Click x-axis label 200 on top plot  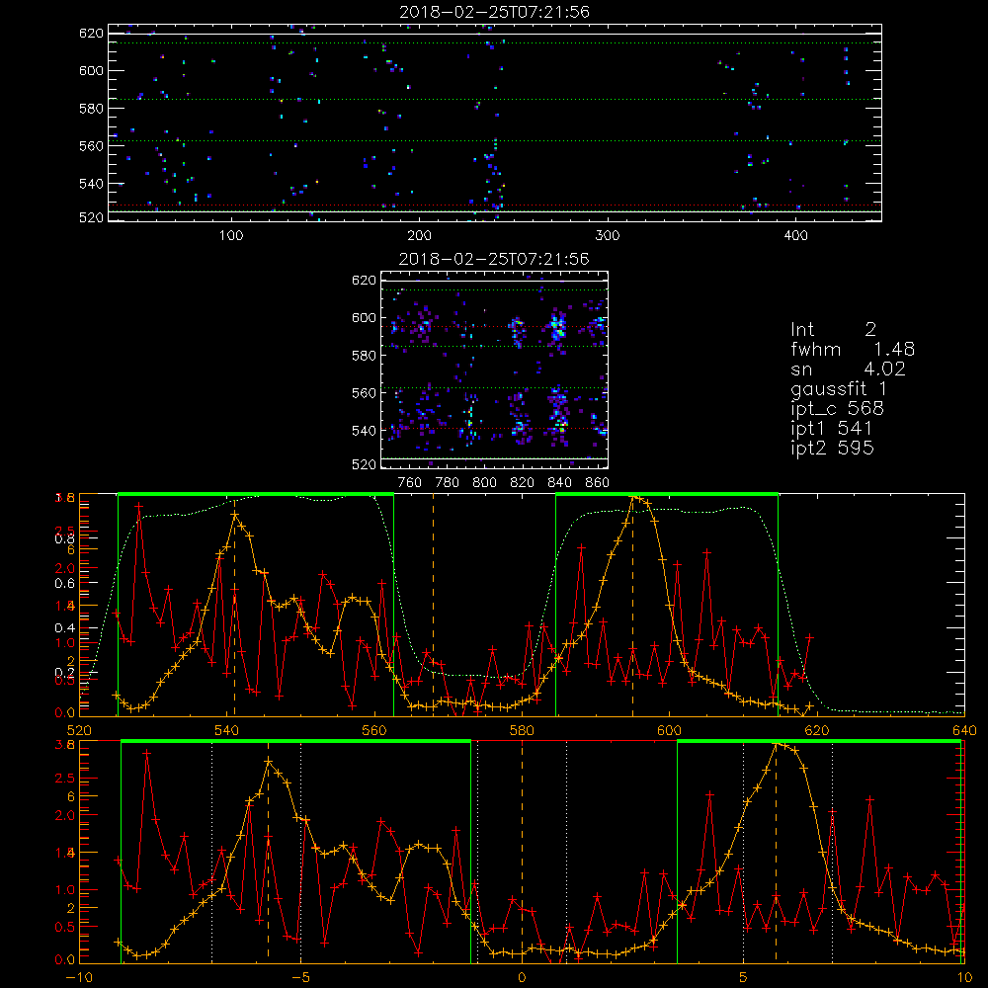(x=419, y=236)
